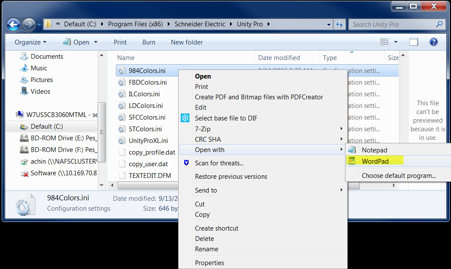The height and width of the screenshot is (269, 451).
Task: Click the search magnifier icon
Action: pyautogui.click(x=439, y=24)
